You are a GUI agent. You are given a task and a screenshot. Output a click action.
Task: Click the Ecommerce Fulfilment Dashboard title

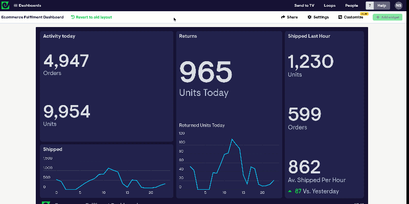coord(32,17)
